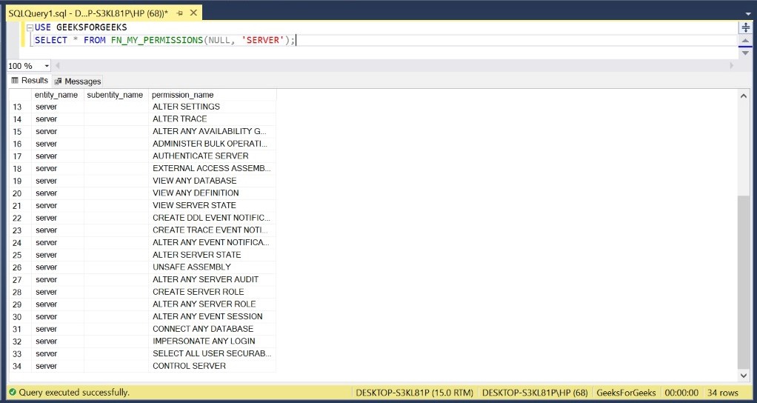Click the IMPERSONATE ANY LOGIN cell

(213, 342)
